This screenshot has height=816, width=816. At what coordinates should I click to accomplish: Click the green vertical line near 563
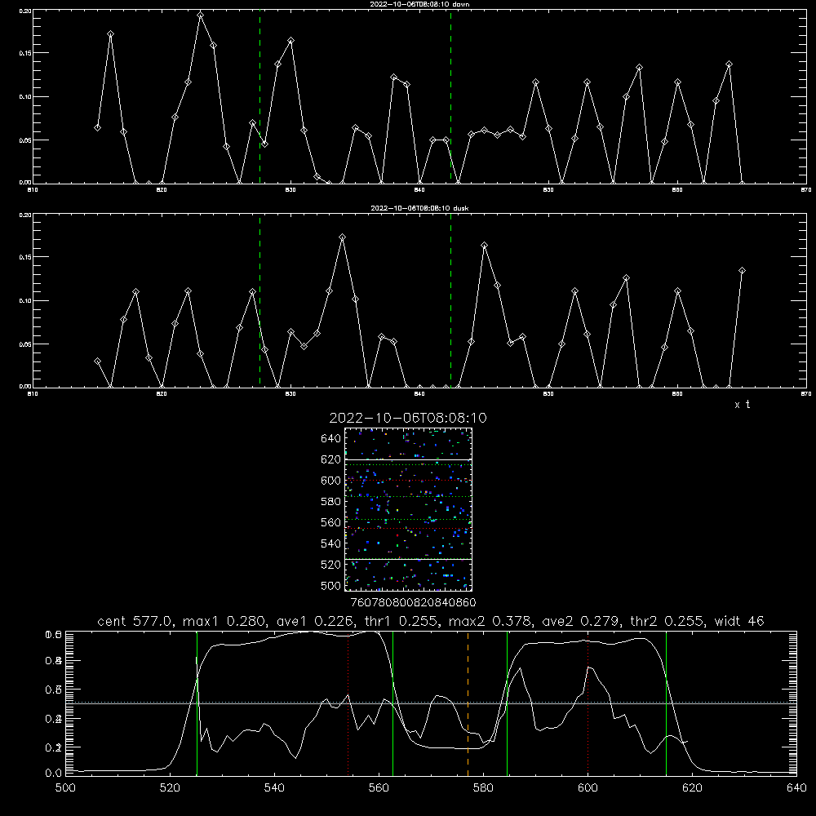click(393, 703)
